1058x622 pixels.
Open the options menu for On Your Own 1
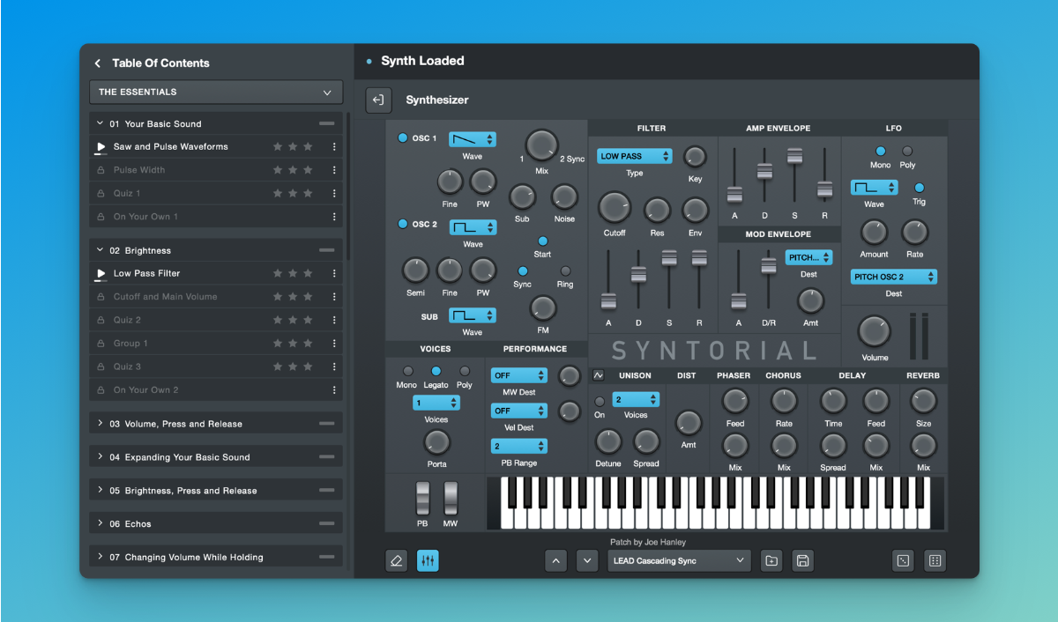[x=334, y=217]
